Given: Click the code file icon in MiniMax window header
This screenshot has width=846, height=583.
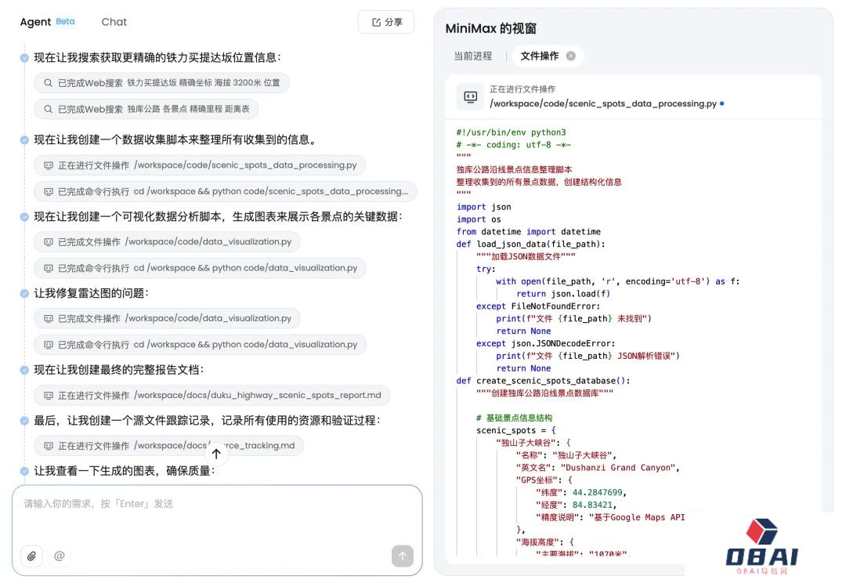Looking at the screenshot, I should [471, 96].
